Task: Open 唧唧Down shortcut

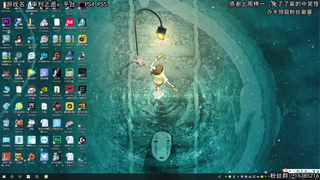Action: click(x=32, y=140)
